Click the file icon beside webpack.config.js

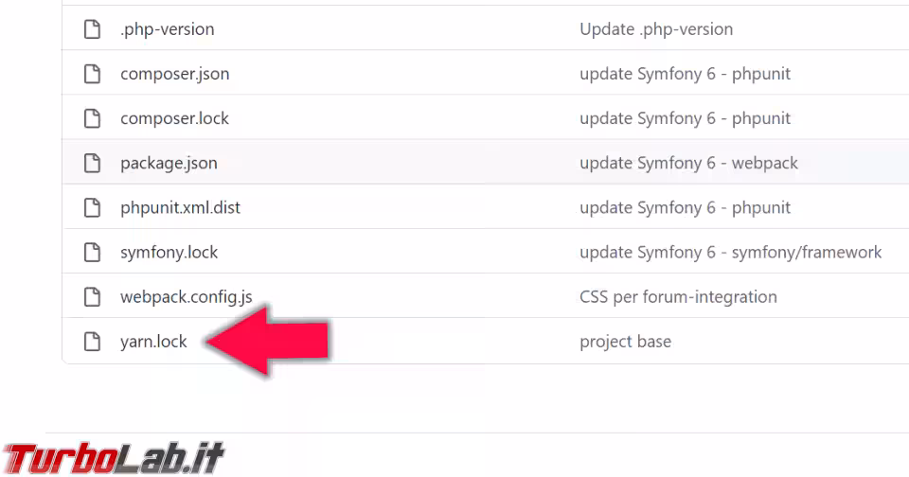pos(92,297)
